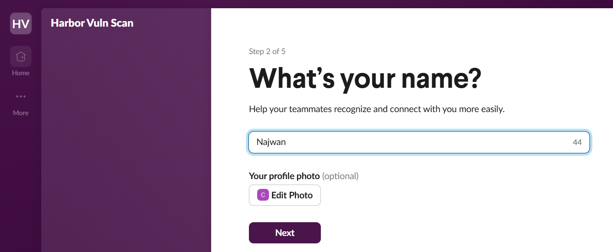Select the More label in sidebar
613x252 pixels.
tap(20, 113)
